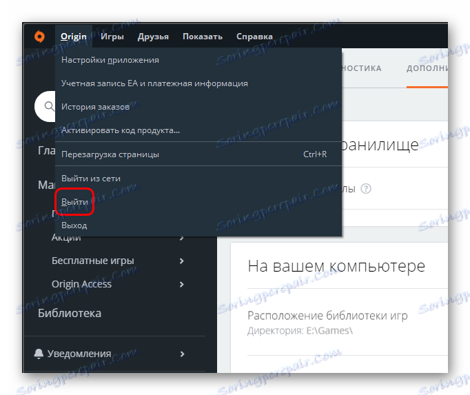
Task: Click the help question mark icon
Action: [366, 189]
